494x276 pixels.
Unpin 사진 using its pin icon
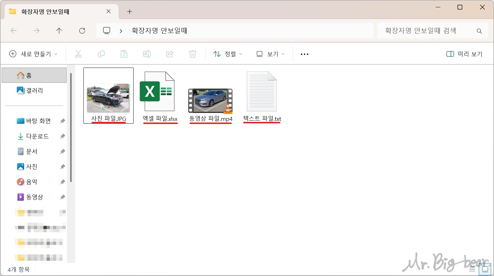point(63,167)
